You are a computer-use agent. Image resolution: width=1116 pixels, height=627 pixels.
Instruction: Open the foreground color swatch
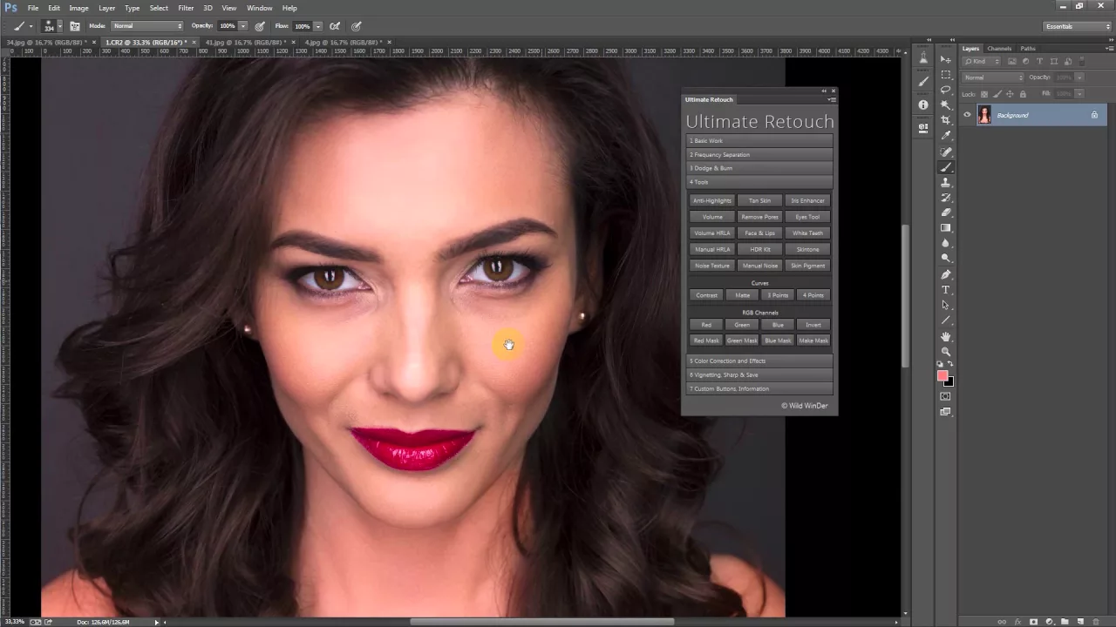tap(942, 376)
